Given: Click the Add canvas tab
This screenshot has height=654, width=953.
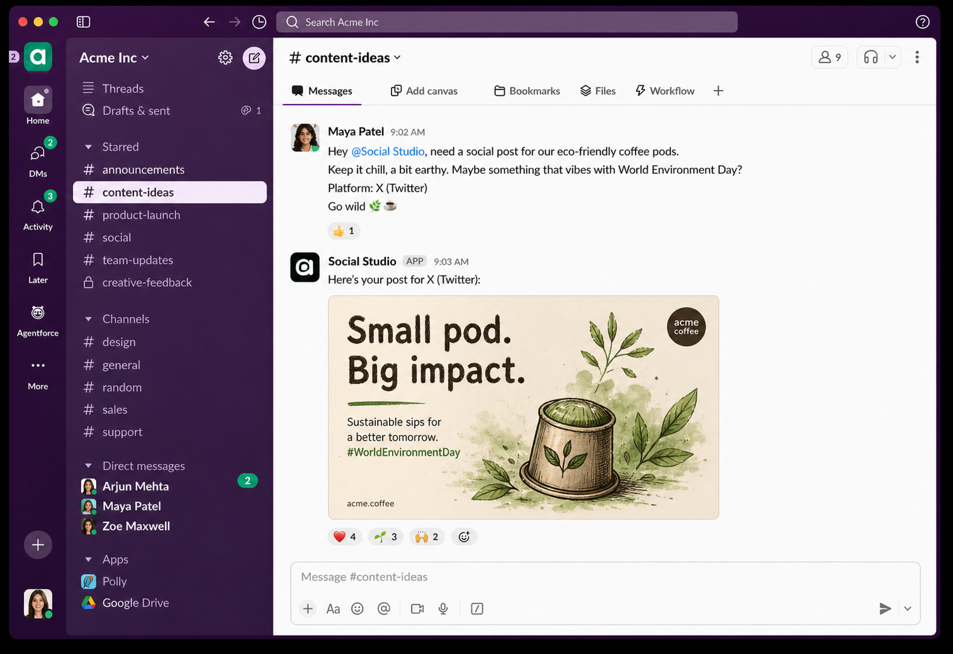Looking at the screenshot, I should [424, 91].
